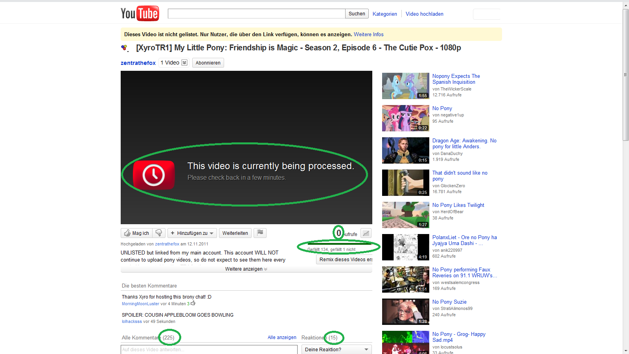Click the text "von westsalemcongress"

[x=456, y=282]
